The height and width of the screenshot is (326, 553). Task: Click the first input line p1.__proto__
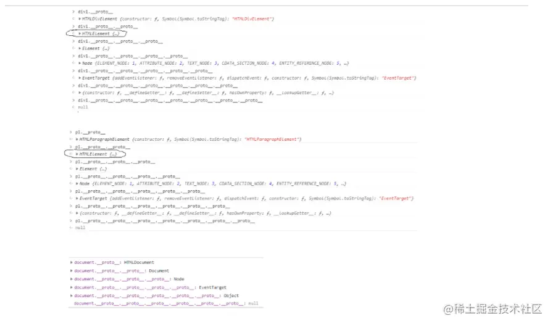[x=90, y=132]
